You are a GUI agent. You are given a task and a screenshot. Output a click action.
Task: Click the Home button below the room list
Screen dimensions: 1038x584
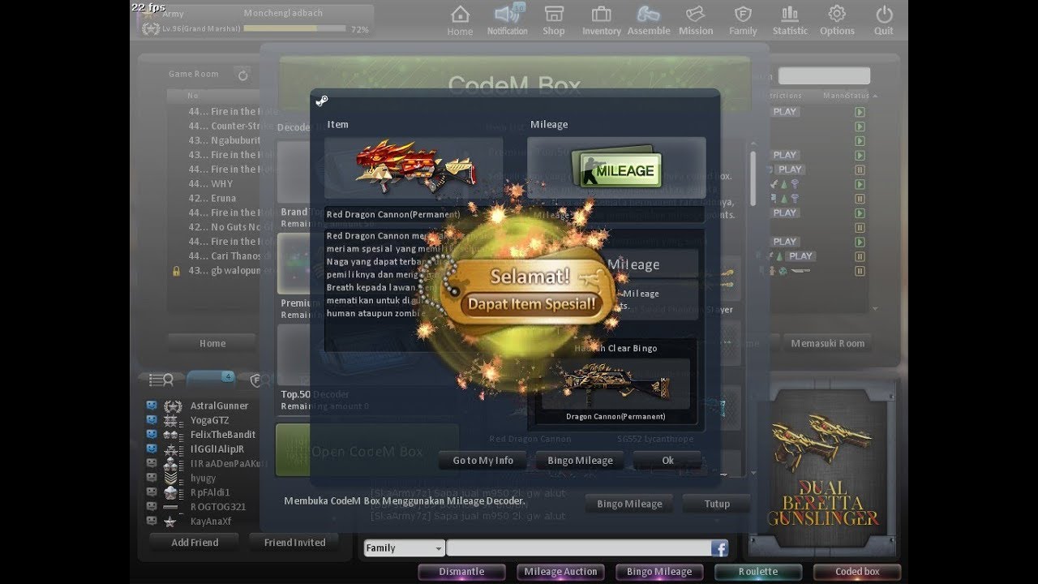pyautogui.click(x=212, y=343)
